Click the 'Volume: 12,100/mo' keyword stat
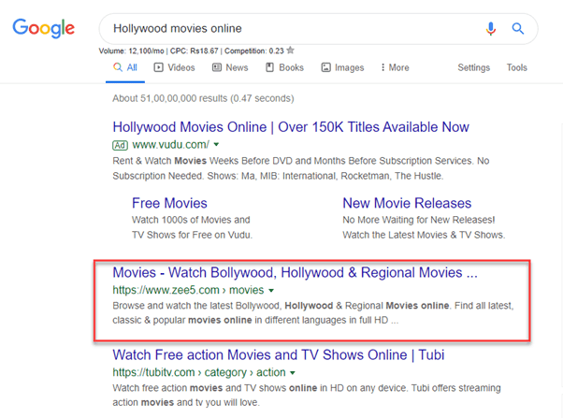 pyautogui.click(x=132, y=51)
